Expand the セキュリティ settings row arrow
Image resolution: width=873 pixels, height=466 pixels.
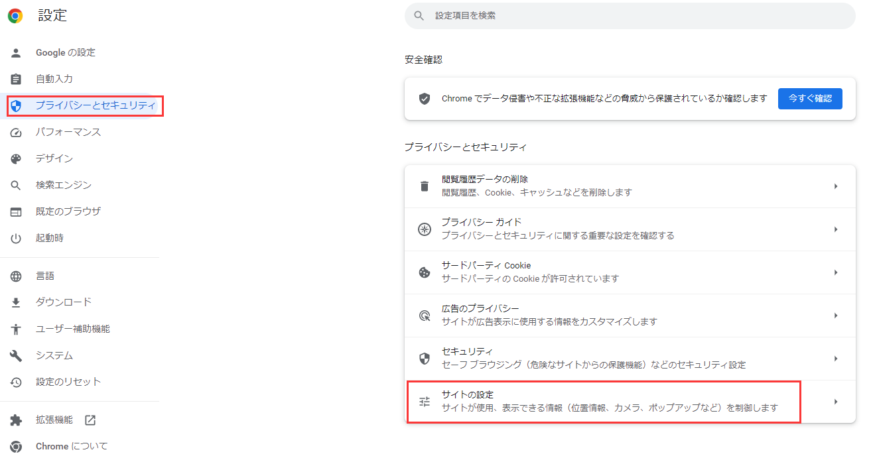tap(836, 358)
